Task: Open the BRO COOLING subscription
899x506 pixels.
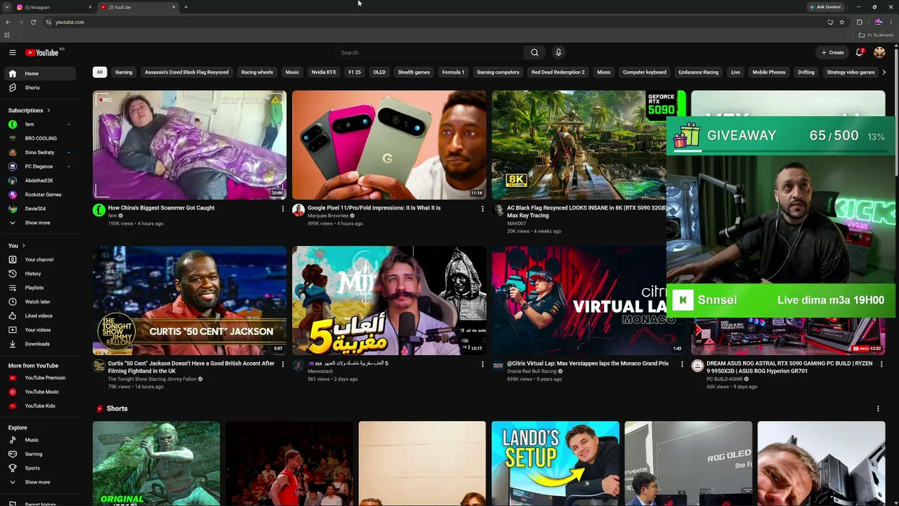Action: click(x=41, y=138)
